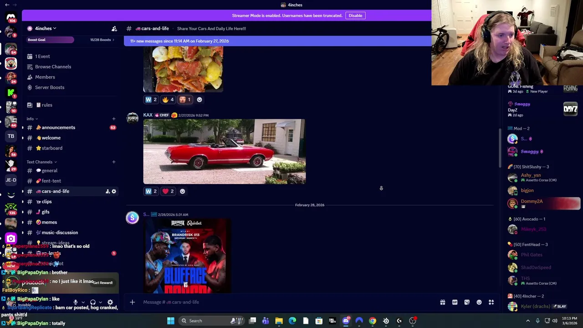
Task: Open the gift icon in message bar
Action: pos(442,302)
